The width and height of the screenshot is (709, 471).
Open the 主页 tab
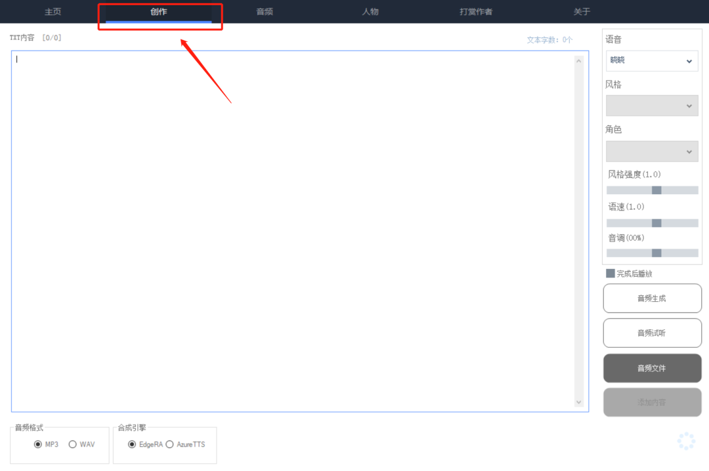tap(53, 12)
